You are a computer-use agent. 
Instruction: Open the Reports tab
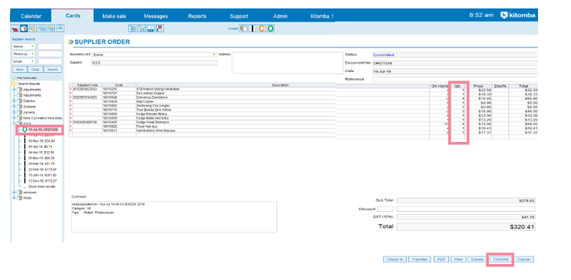[x=197, y=16]
